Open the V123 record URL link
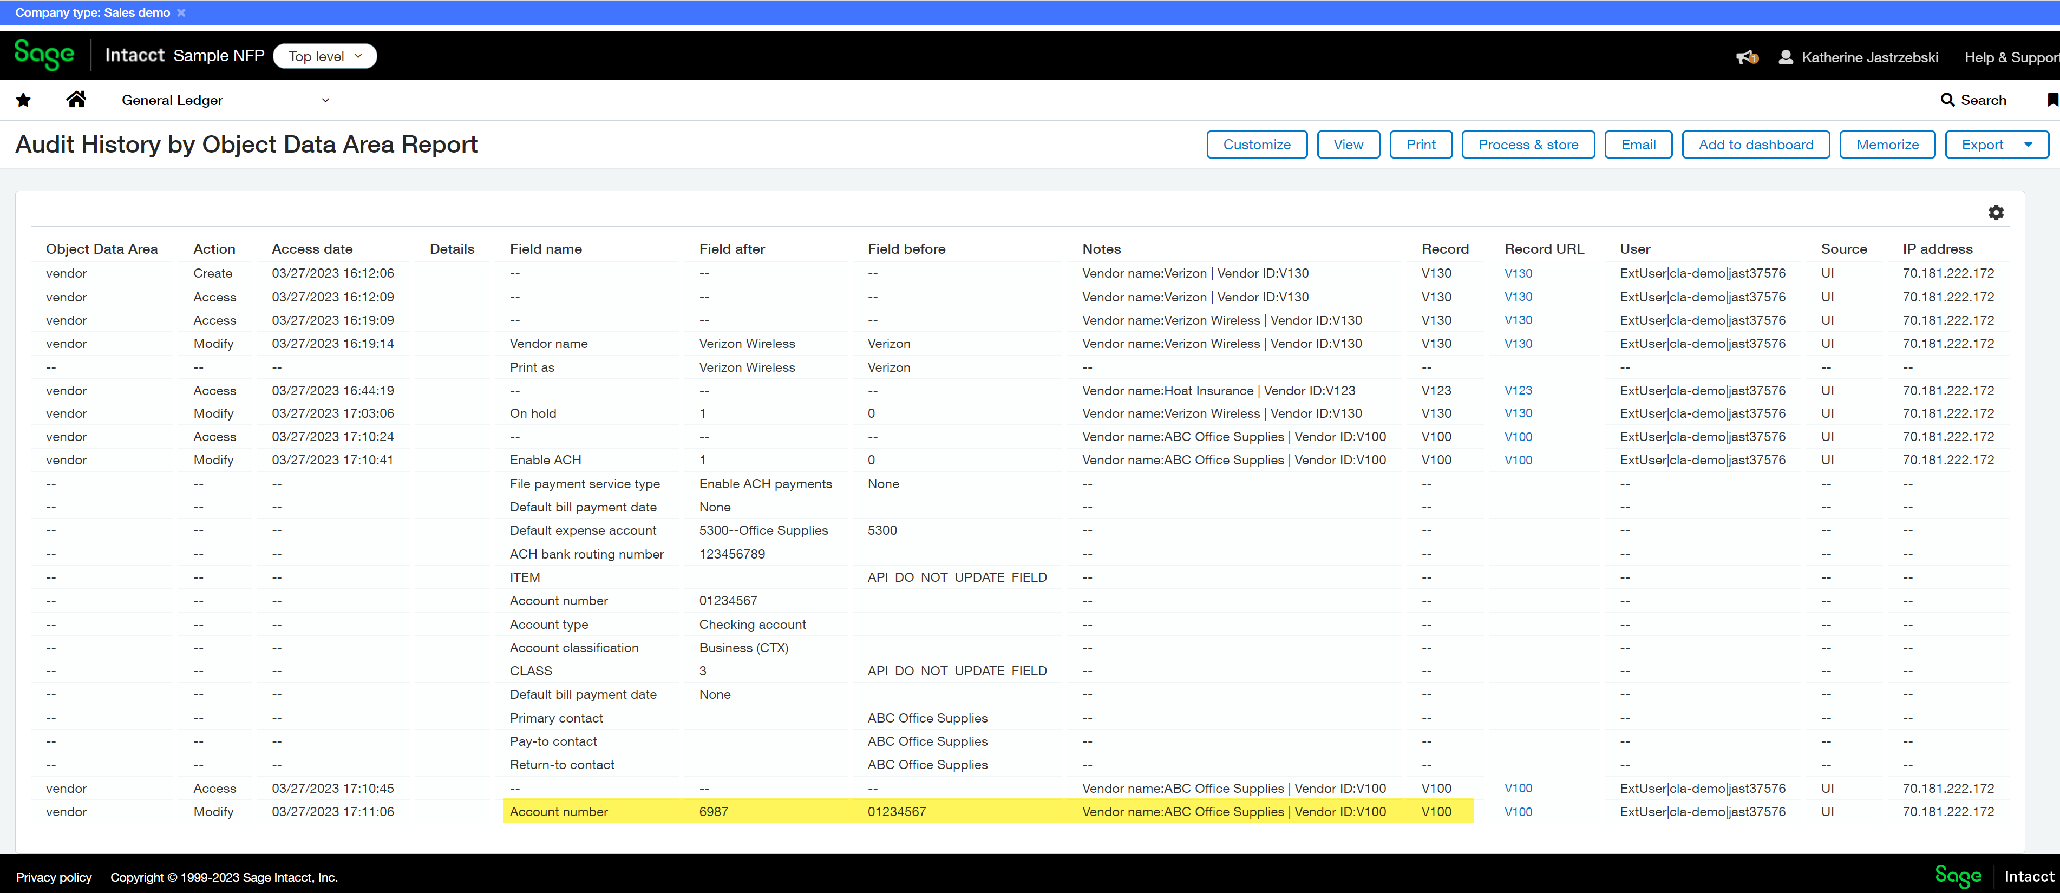2060x893 pixels. pyautogui.click(x=1518, y=390)
